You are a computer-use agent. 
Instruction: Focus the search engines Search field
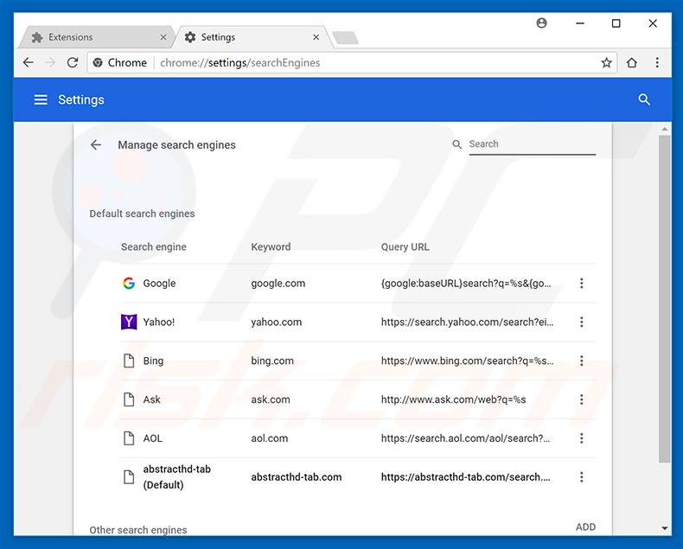[532, 144]
